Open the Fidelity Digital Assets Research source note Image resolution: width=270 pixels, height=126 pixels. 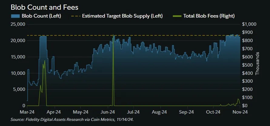point(72,119)
